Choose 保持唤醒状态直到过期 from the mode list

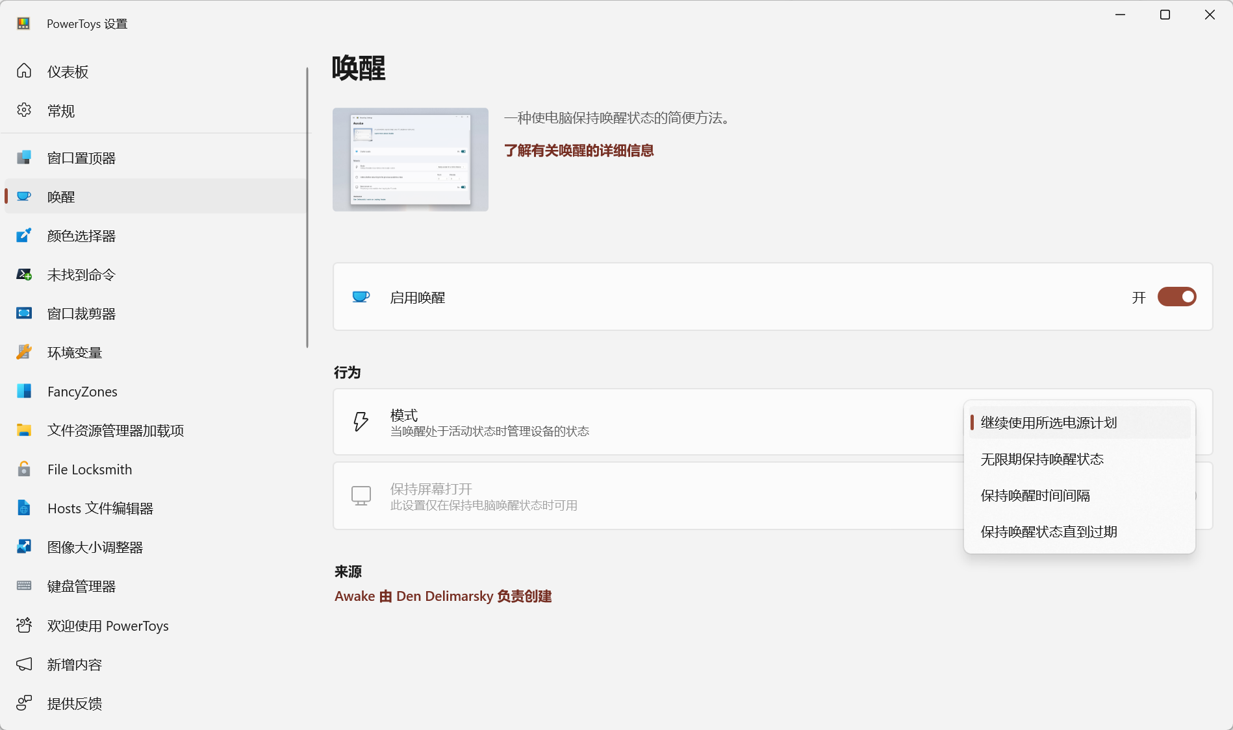point(1080,531)
